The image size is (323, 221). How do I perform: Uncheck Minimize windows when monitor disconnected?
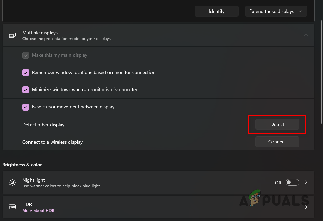point(26,90)
